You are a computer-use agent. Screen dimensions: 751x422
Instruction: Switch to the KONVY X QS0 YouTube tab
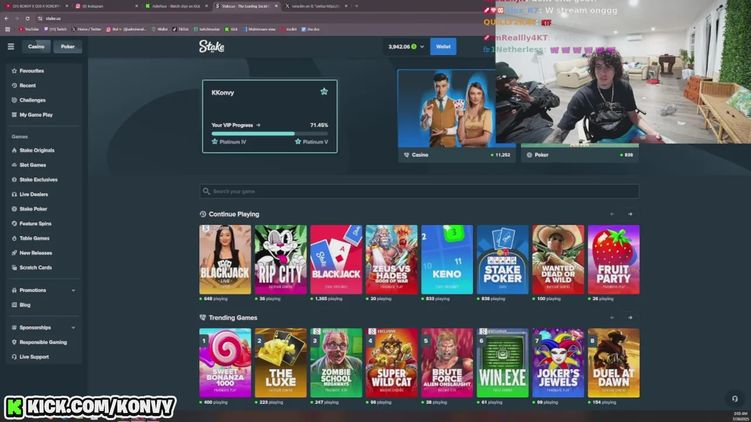point(35,6)
